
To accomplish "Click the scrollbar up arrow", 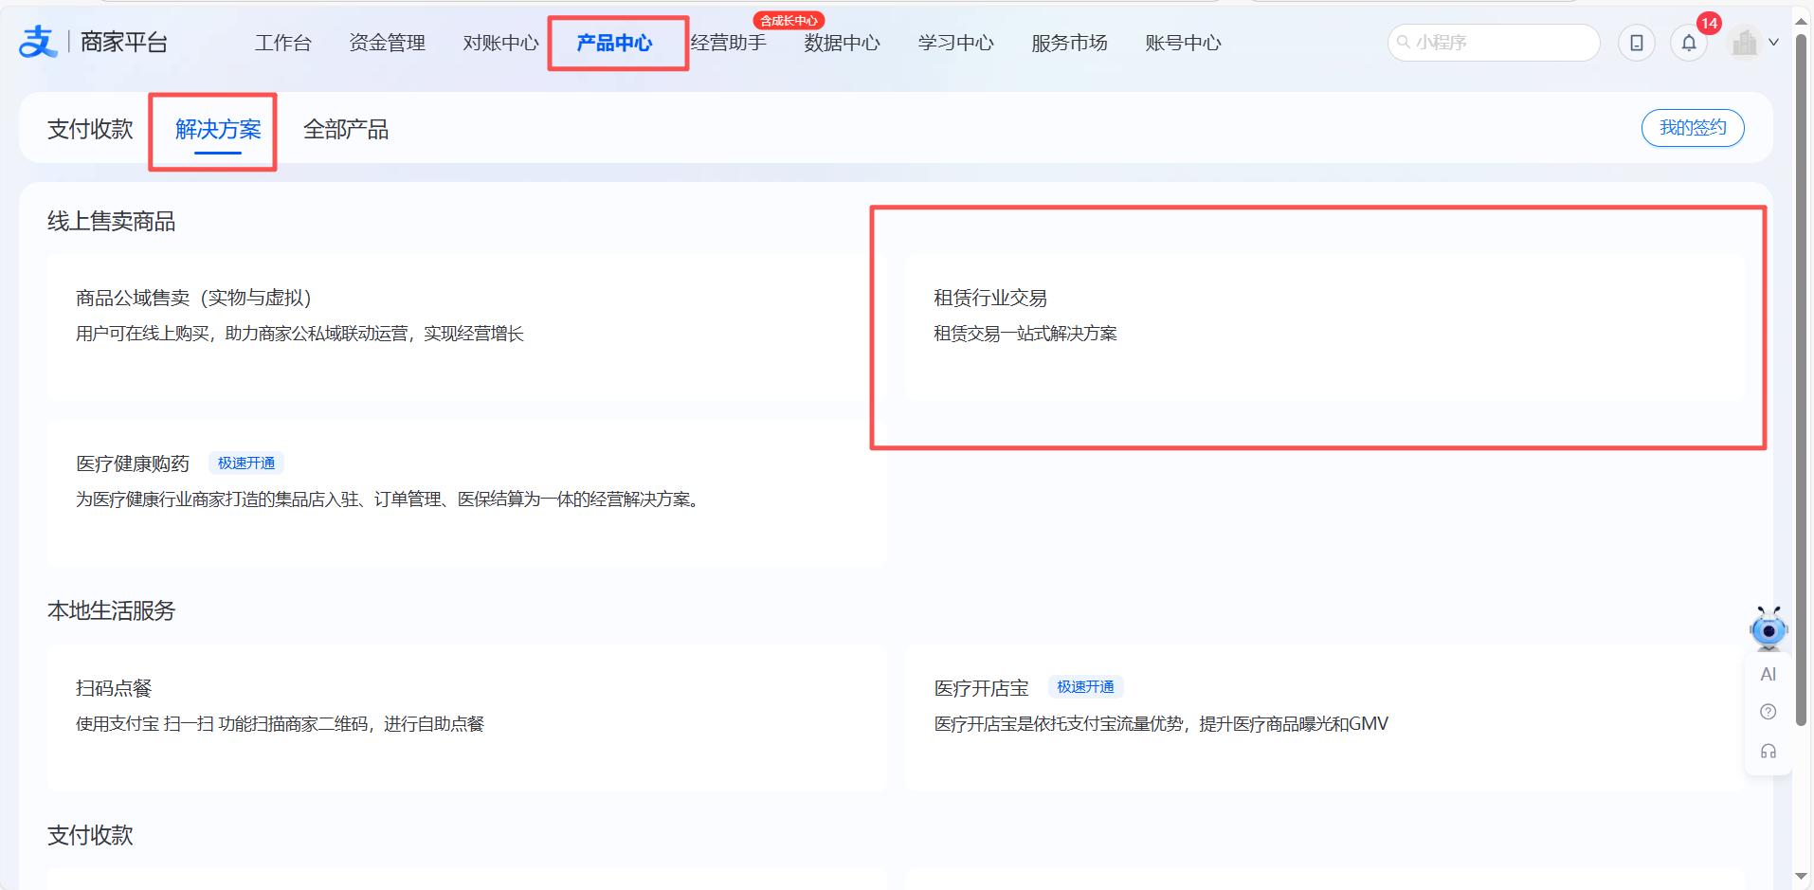I will (1802, 20).
